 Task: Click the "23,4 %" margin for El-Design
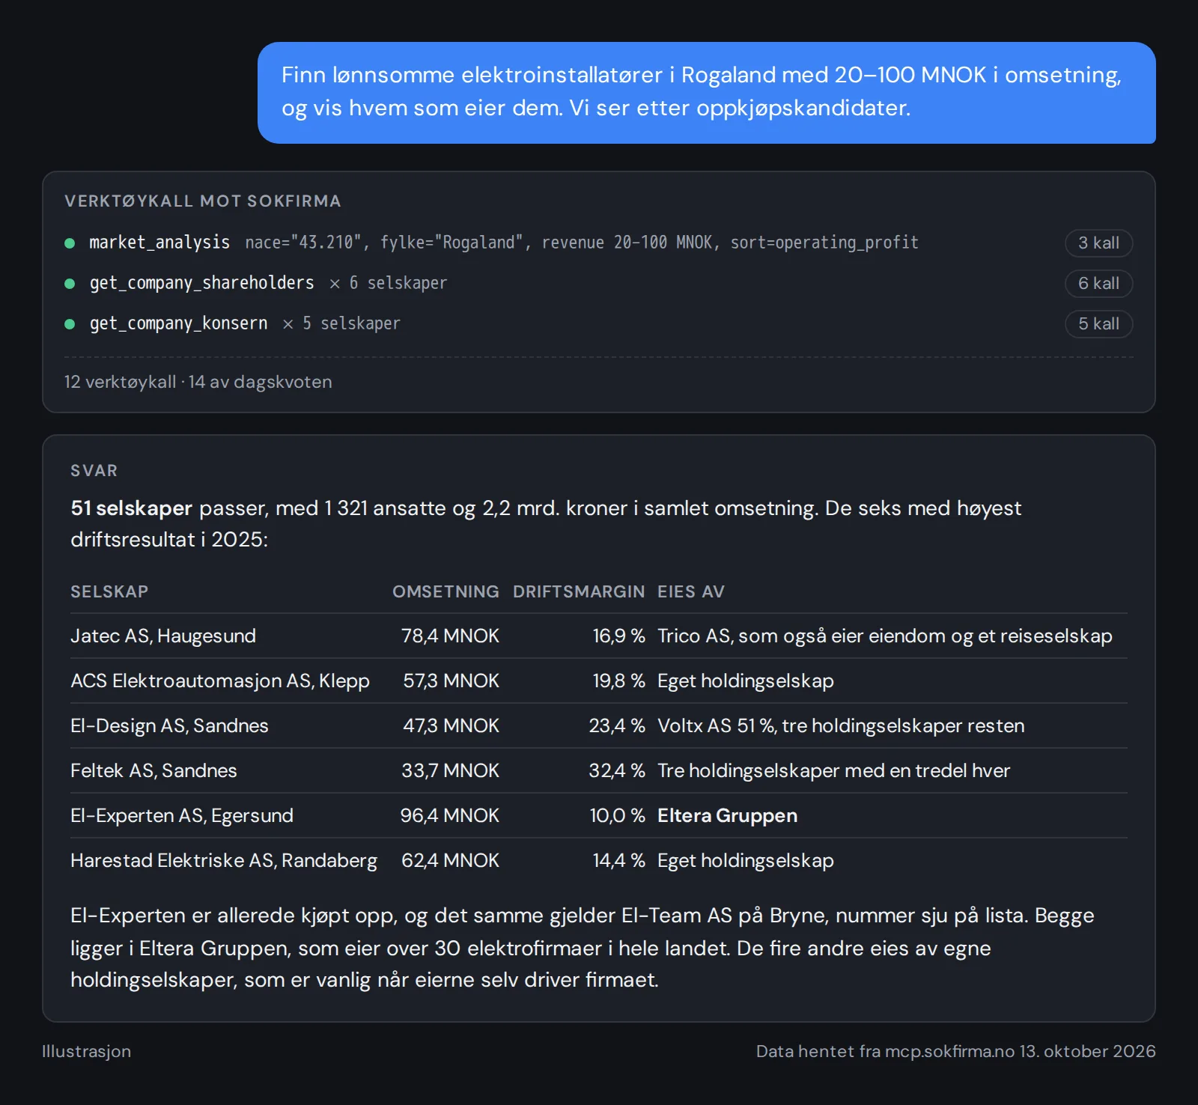[617, 725]
